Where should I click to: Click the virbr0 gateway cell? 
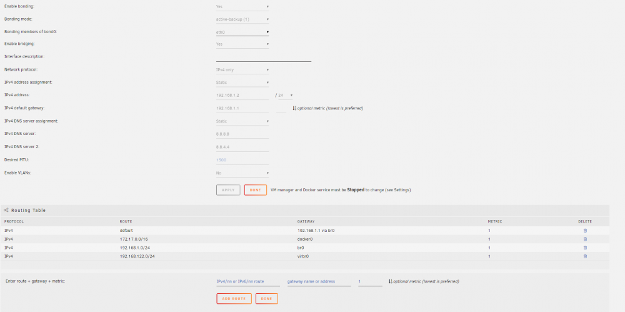(303, 256)
